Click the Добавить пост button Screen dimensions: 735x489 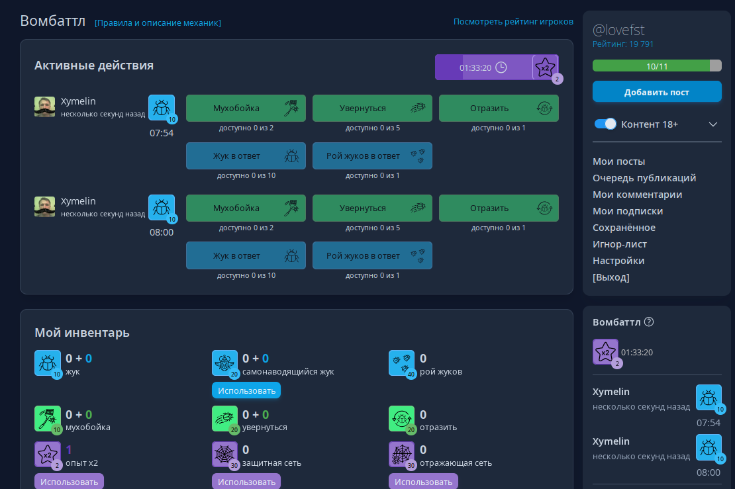(x=656, y=92)
